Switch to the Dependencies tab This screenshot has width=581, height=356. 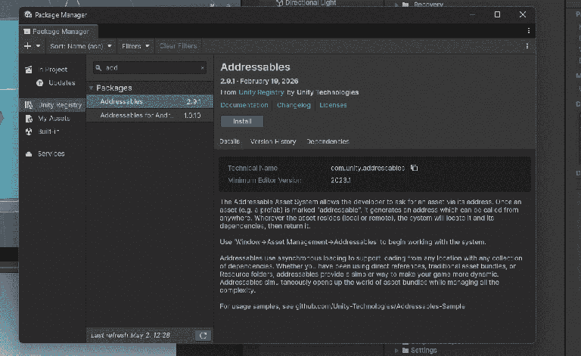328,141
